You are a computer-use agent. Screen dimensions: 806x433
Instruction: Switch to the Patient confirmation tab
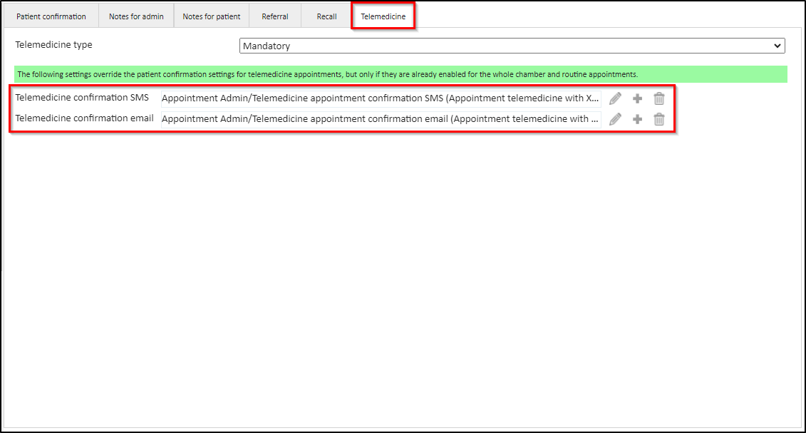click(51, 16)
